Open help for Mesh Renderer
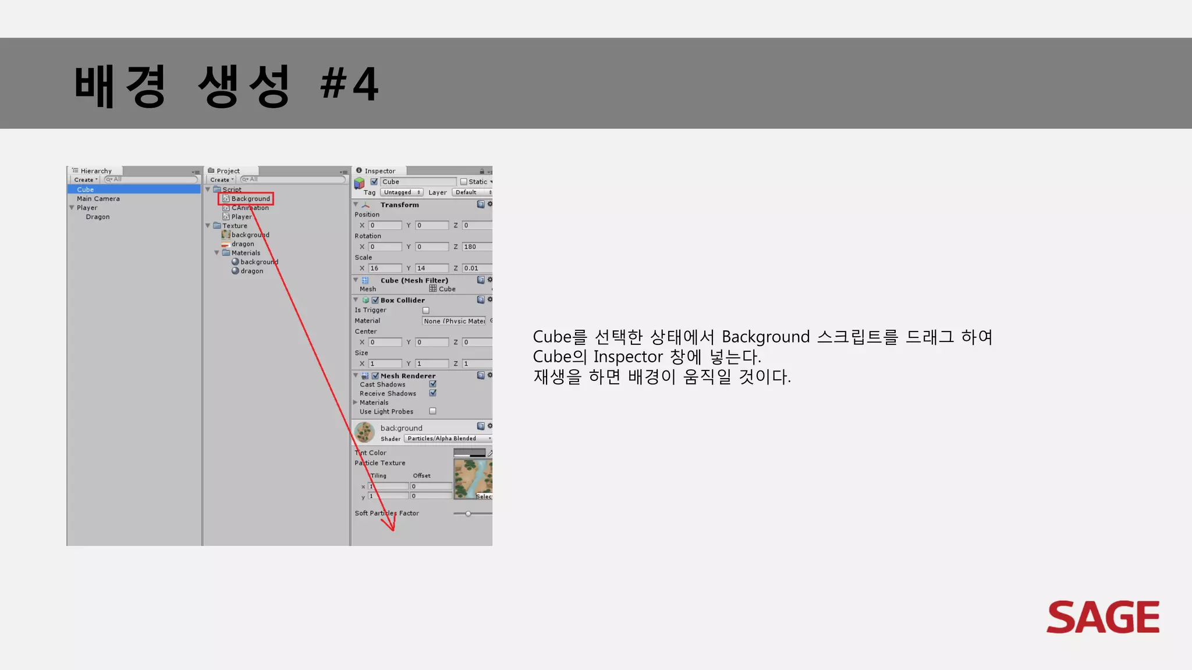Screen dimensions: 1192x670 481,375
